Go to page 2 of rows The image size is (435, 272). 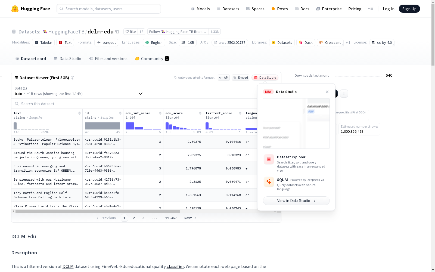pos(134,218)
